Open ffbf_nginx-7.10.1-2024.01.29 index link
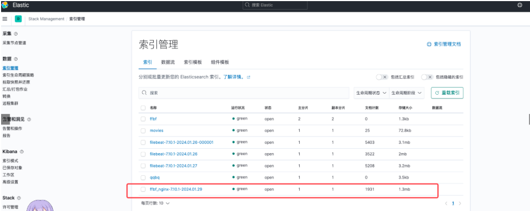The width and height of the screenshot is (530, 211). [x=176, y=190]
